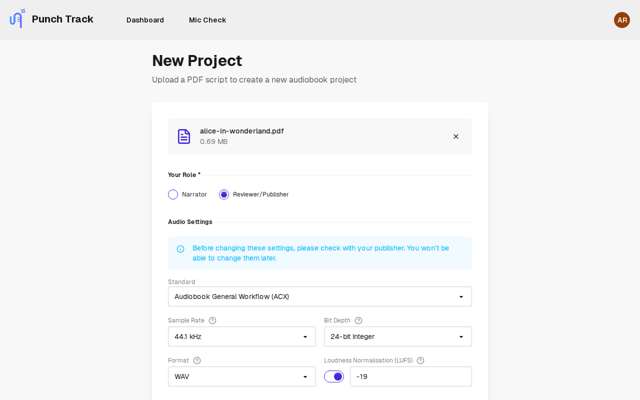Open the Standard dropdown

coord(320,296)
